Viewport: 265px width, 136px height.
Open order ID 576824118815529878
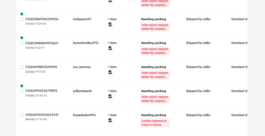[41, 67]
